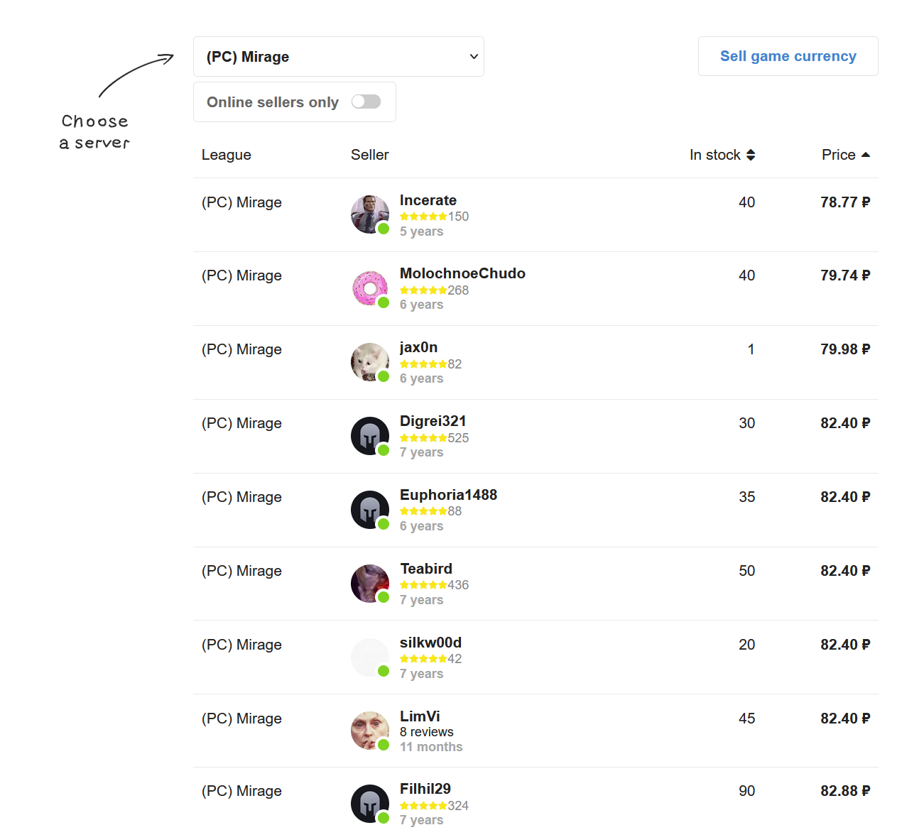
Task: Click Teabird's seller avatar
Action: coord(369,583)
